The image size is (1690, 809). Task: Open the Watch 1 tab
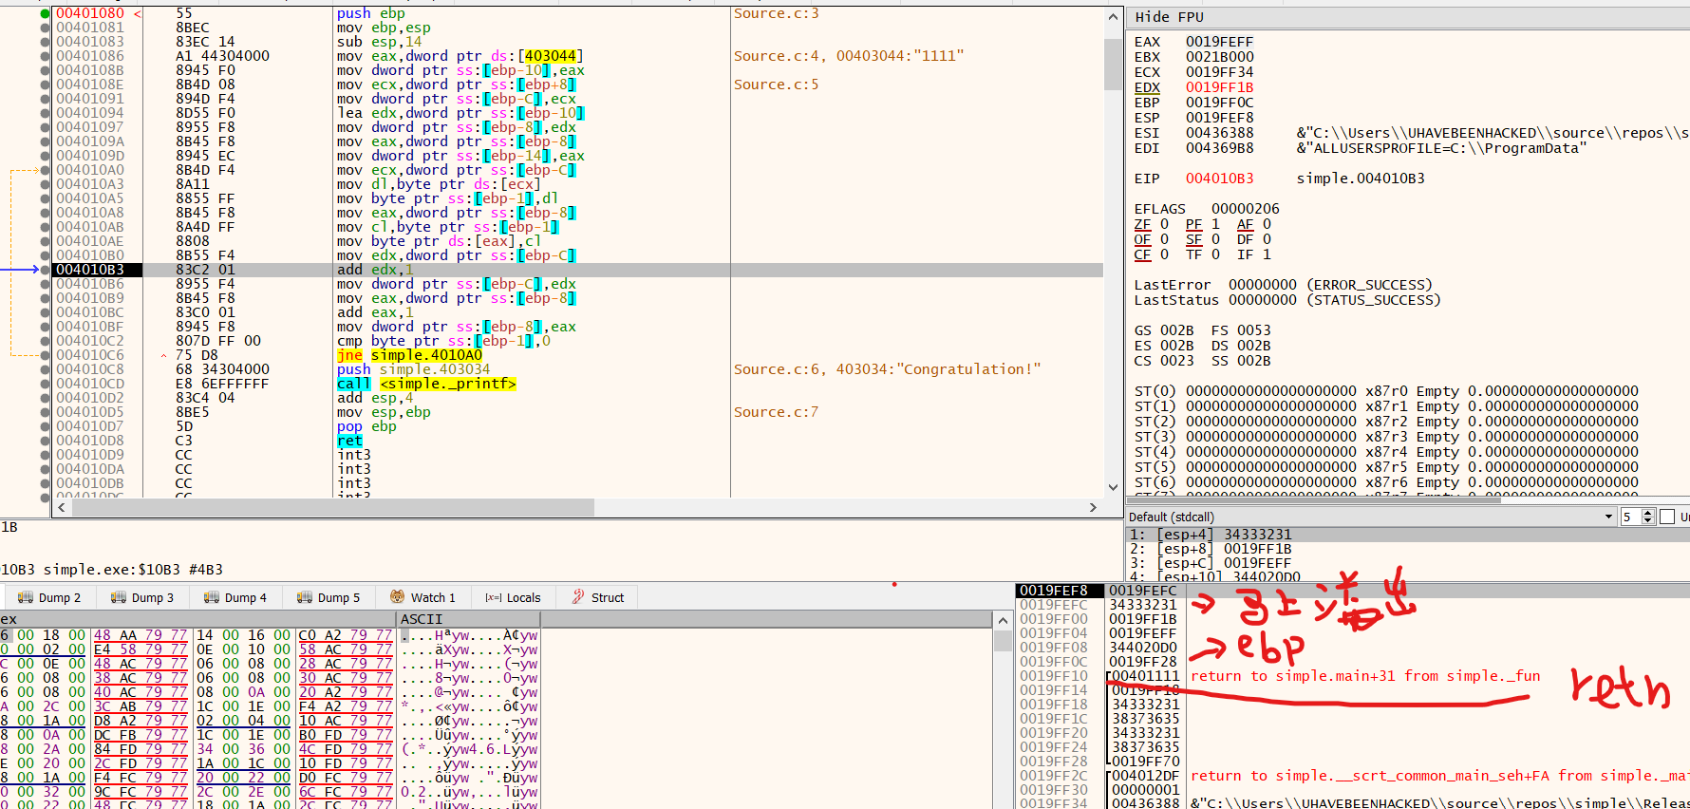point(422,597)
